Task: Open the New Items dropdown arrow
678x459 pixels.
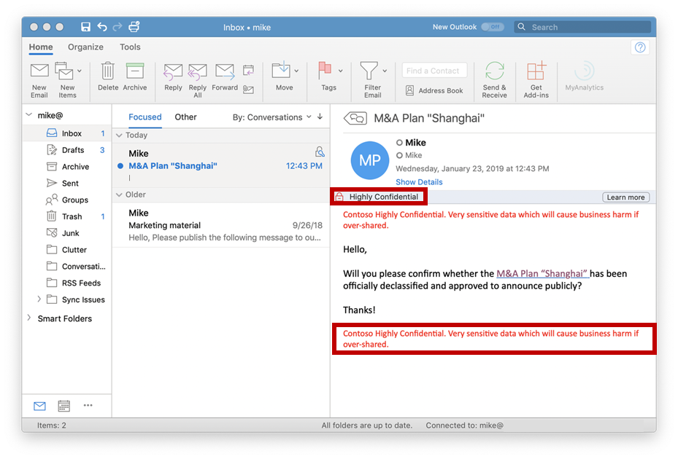Action: coord(80,71)
